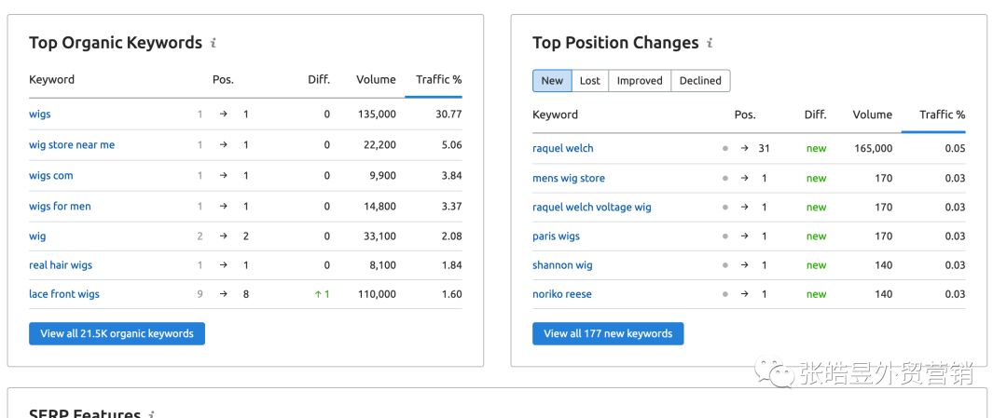This screenshot has width=1007, height=418.
Task: Sort organic keywords by Traffic % column
Action: pyautogui.click(x=438, y=80)
